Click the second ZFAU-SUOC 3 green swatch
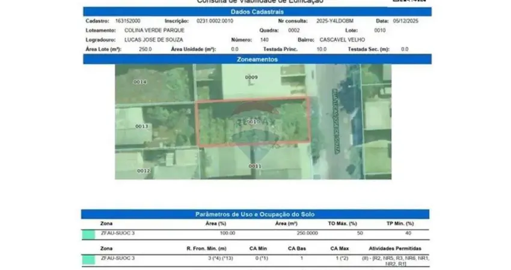The image size is (511, 270). (x=88, y=259)
